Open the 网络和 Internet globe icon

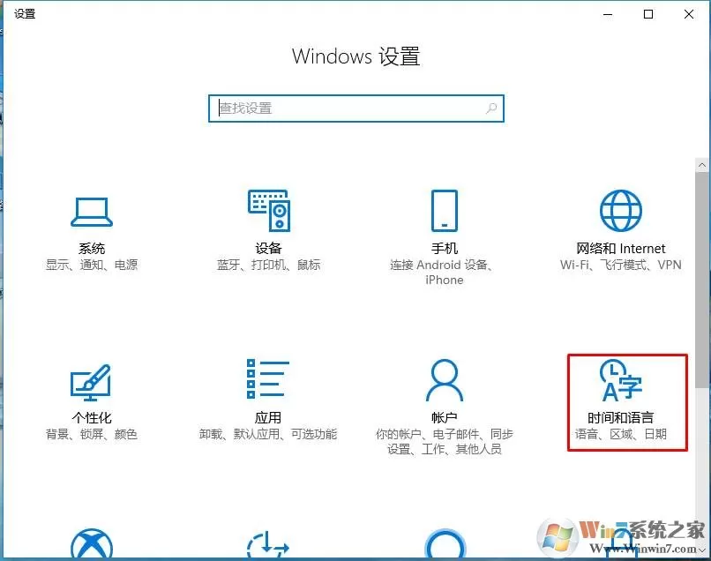pos(621,211)
